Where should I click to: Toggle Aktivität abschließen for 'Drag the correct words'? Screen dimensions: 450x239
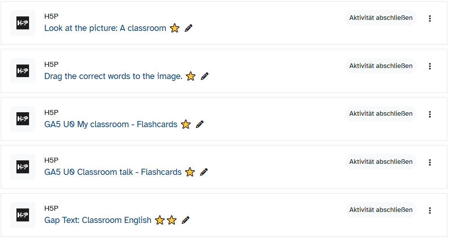381,66
